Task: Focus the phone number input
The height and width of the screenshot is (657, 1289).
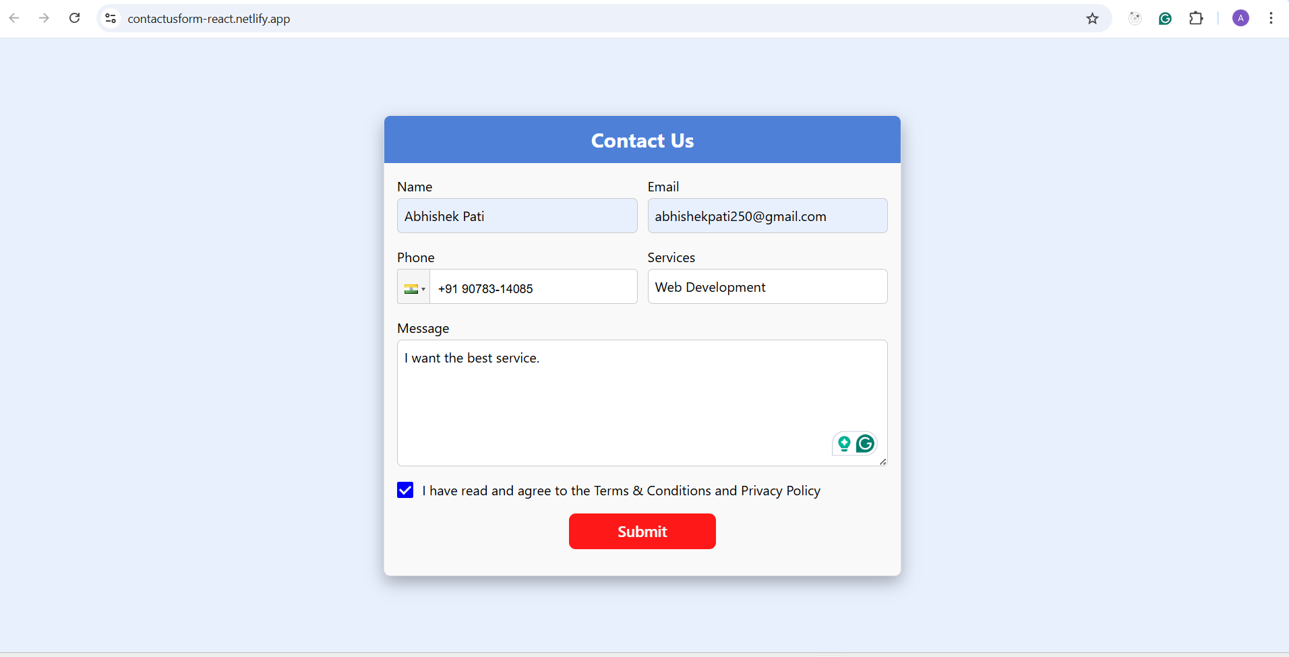Action: click(533, 288)
